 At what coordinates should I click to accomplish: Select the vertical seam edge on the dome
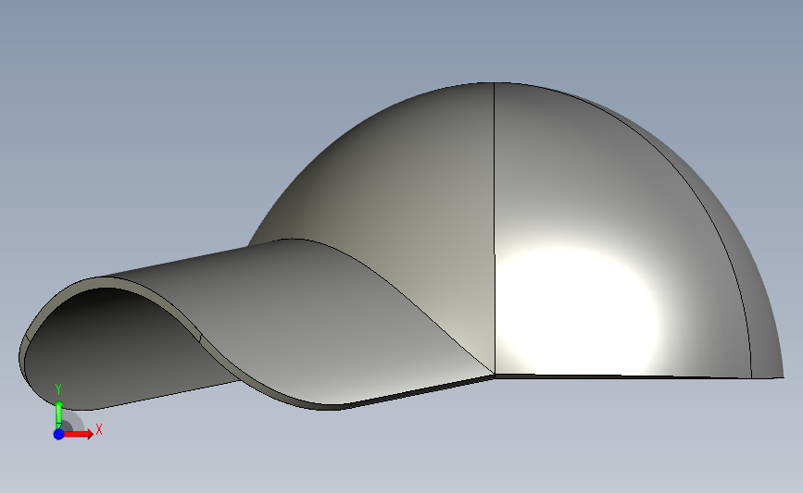point(495,230)
